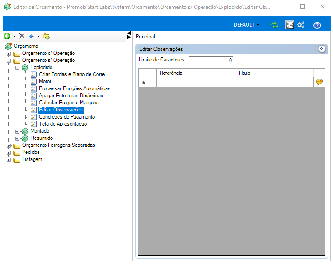Expand the Montado node
333x264 pixels.
(17, 132)
